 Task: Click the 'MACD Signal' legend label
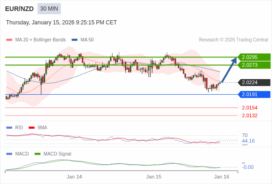58,154
